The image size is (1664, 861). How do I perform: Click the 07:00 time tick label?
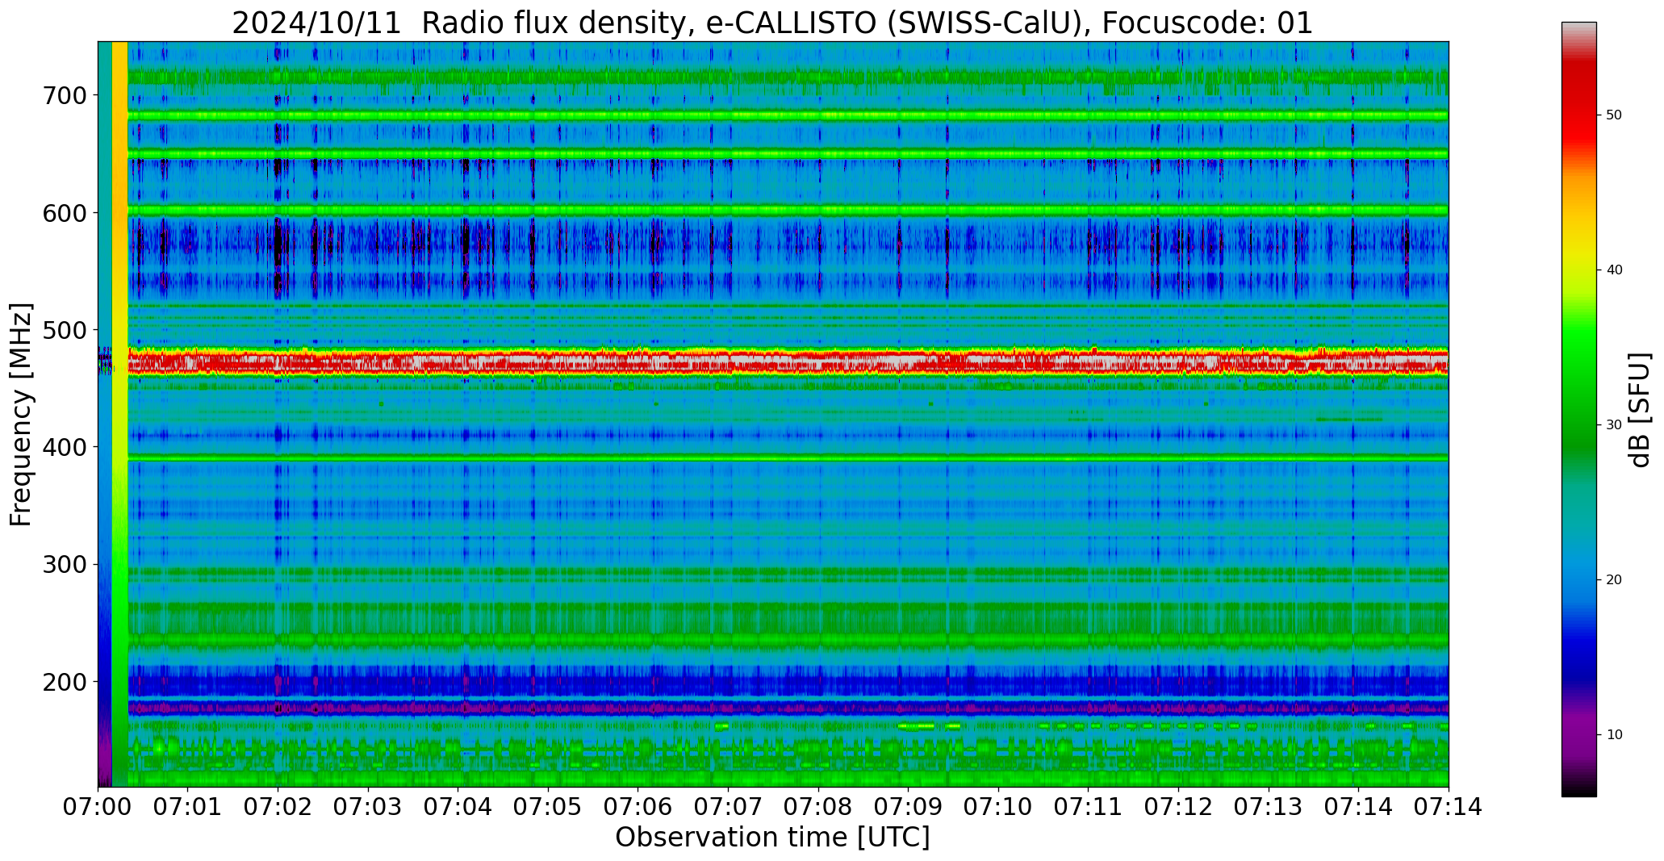[x=98, y=806]
